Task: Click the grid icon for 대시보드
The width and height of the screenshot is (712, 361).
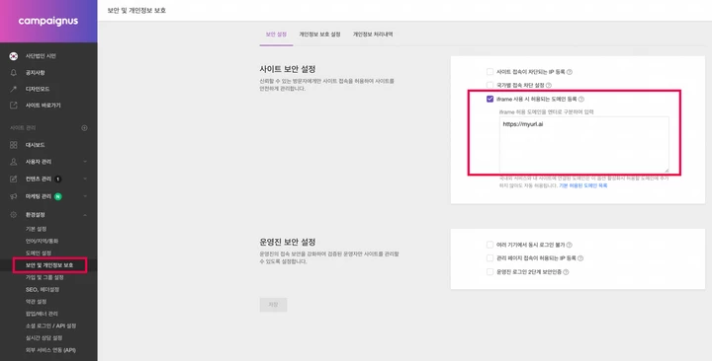Action: click(x=13, y=145)
